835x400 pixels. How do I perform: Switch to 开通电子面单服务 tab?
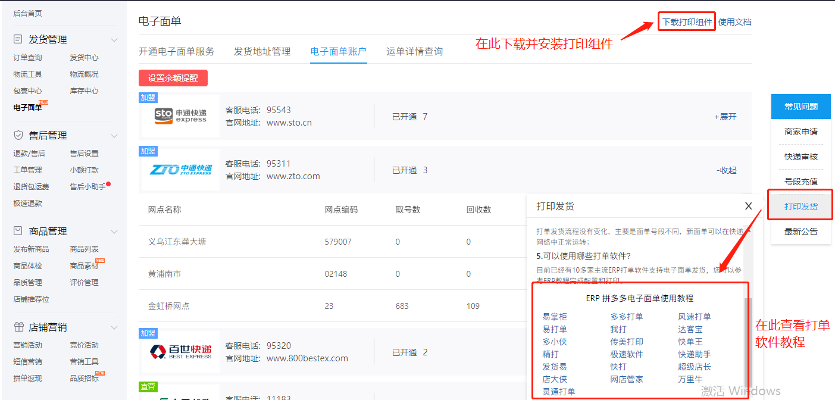[176, 52]
